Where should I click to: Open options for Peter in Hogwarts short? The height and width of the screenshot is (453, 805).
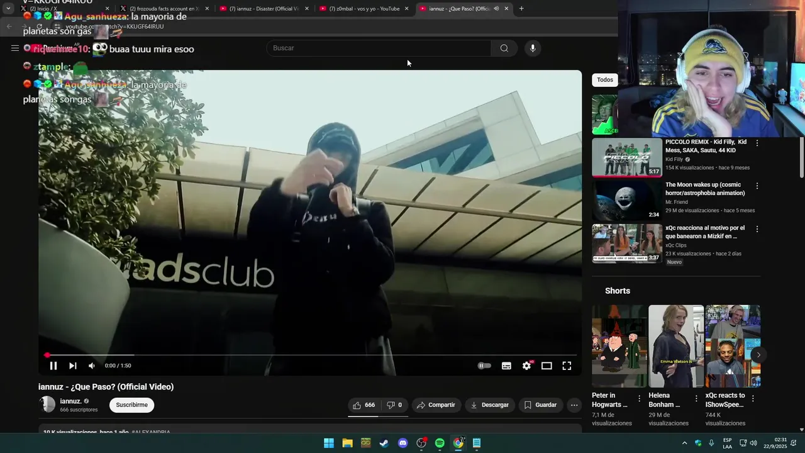(x=639, y=398)
